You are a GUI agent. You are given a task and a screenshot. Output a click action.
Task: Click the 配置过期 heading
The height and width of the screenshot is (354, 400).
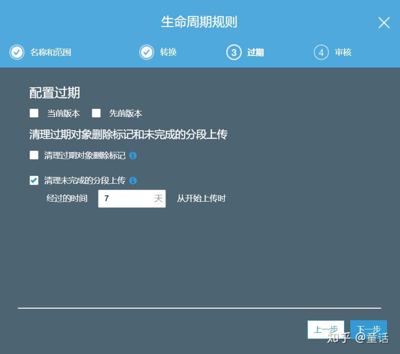click(55, 93)
